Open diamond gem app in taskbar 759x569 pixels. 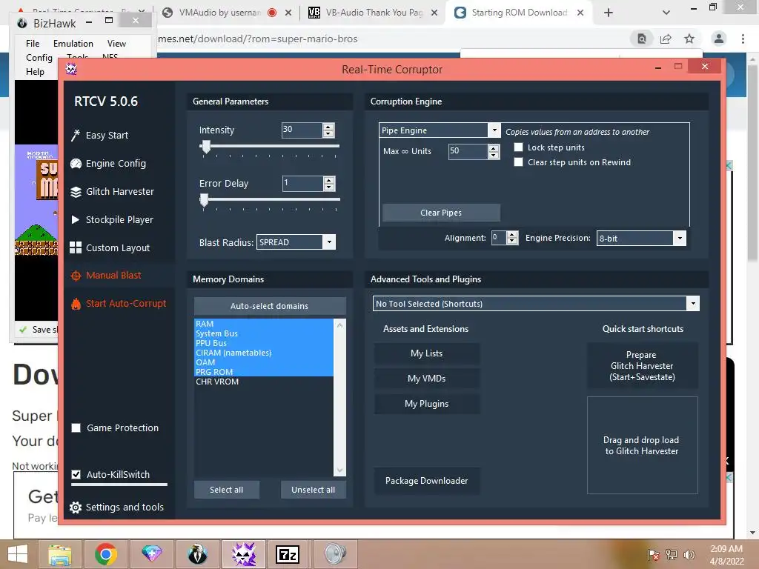pyautogui.click(x=151, y=553)
